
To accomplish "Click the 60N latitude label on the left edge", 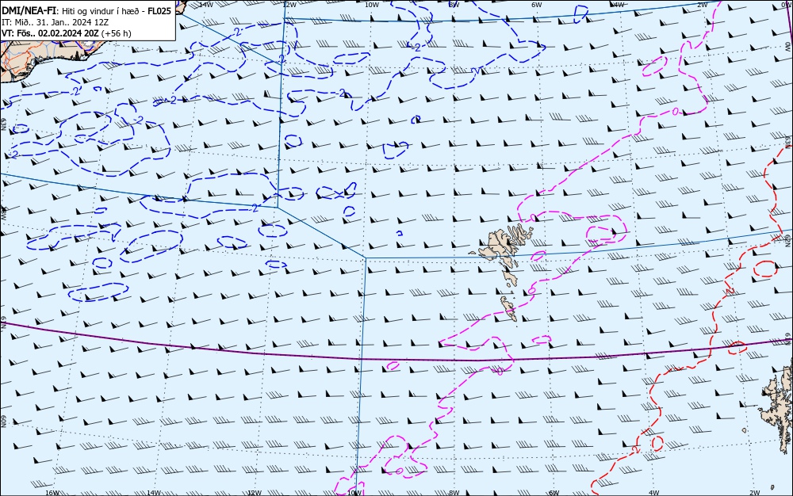I will 3,422.
